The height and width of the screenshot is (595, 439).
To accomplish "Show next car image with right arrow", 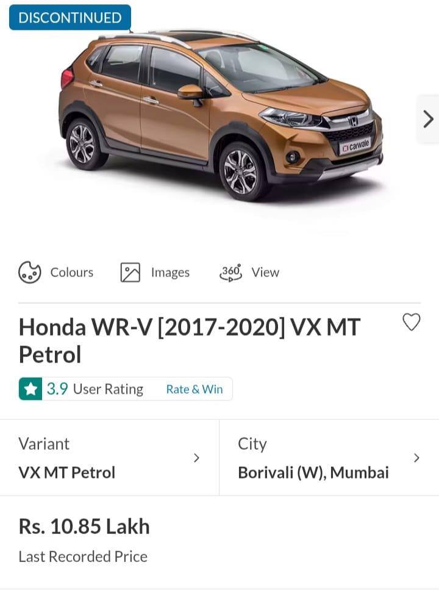I will pos(428,119).
